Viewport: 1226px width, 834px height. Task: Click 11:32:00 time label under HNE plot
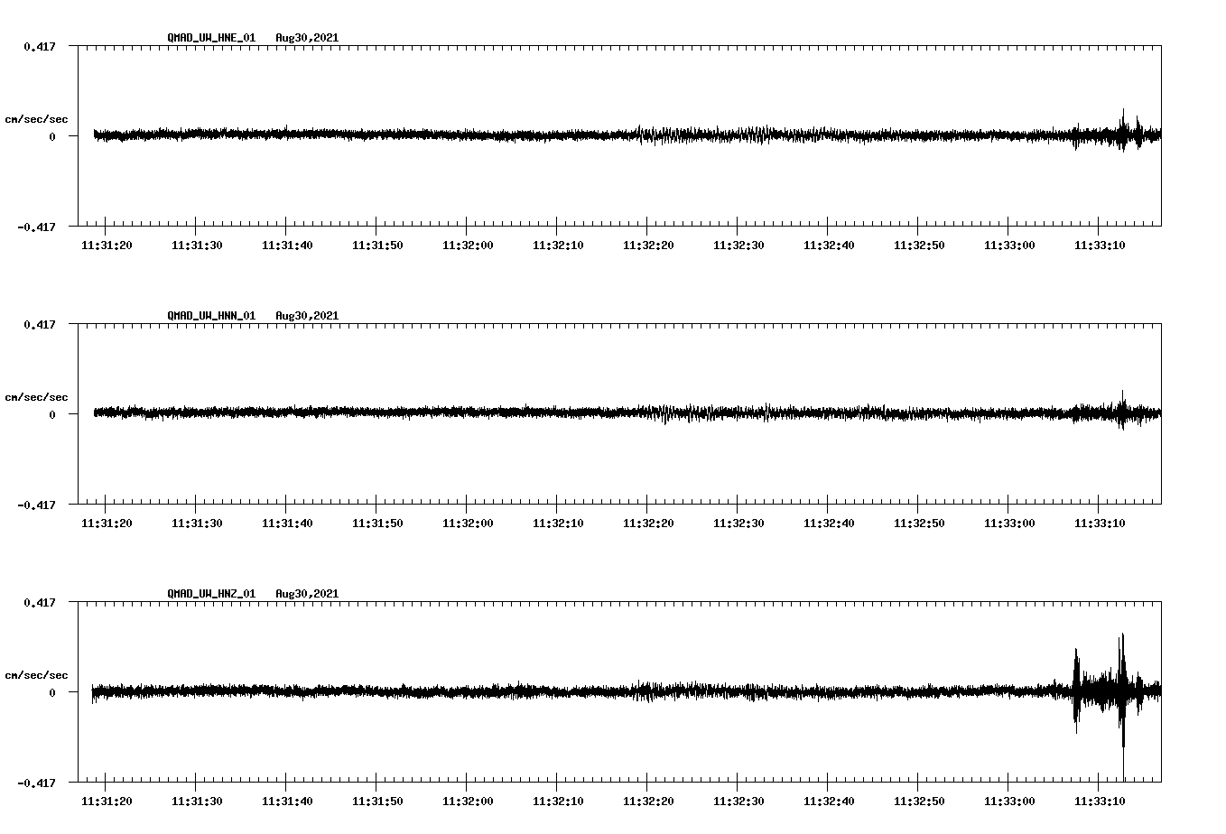(x=468, y=246)
